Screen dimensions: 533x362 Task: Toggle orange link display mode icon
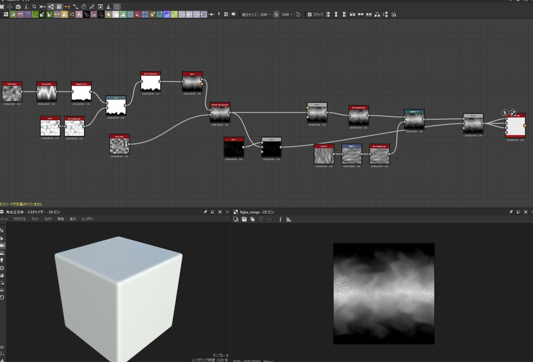tap(67, 7)
